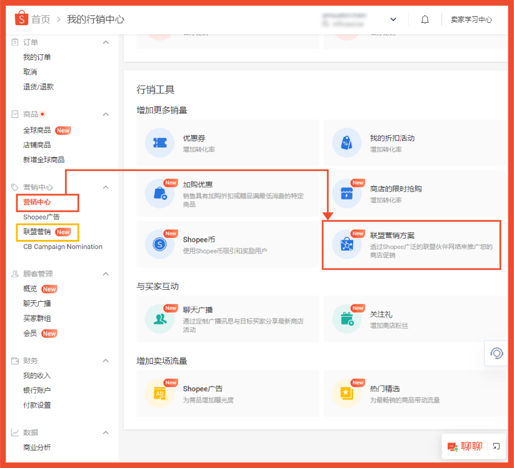Open the 热门精选 star icon
This screenshot has height=468, width=514.
(347, 394)
